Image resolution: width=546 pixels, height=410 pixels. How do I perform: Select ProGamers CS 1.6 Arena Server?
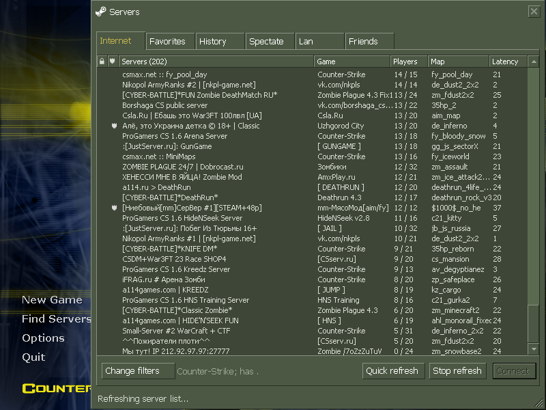click(313, 136)
